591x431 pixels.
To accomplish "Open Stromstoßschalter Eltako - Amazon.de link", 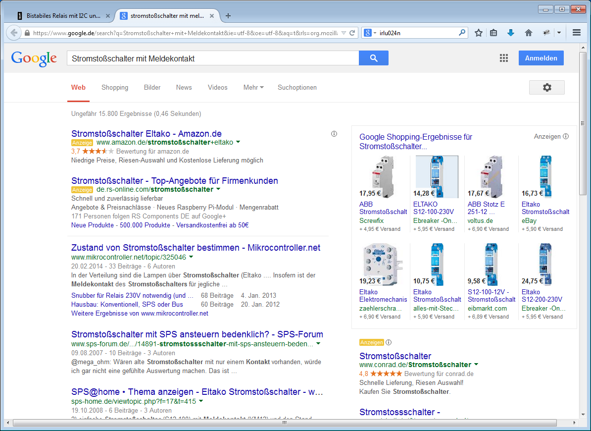I will (x=146, y=133).
